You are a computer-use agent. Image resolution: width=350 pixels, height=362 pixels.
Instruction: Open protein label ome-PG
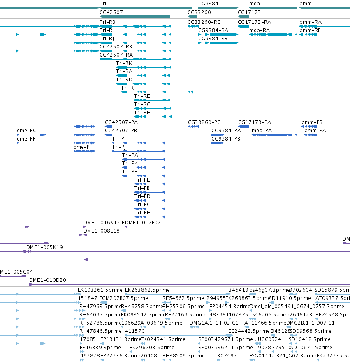tap(27, 131)
